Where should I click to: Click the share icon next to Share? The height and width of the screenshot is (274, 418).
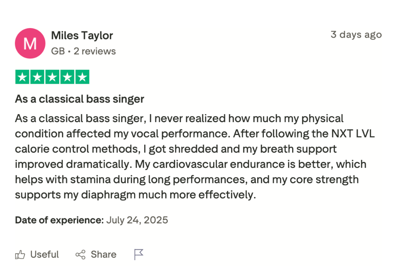coord(80,254)
